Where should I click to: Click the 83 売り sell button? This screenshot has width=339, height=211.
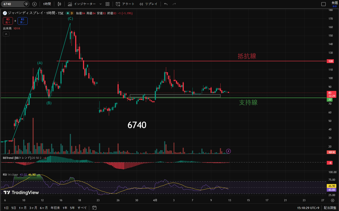click(7, 21)
